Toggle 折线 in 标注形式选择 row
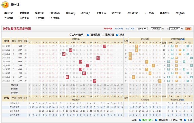194x123 pixels. 117,35
